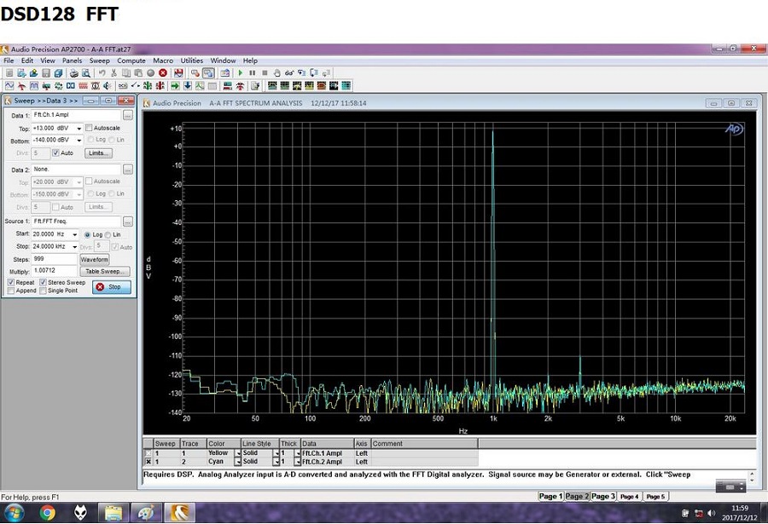The width and height of the screenshot is (768, 524).
Task: Click the Undo arrow toolbar icon
Action: pos(102,73)
